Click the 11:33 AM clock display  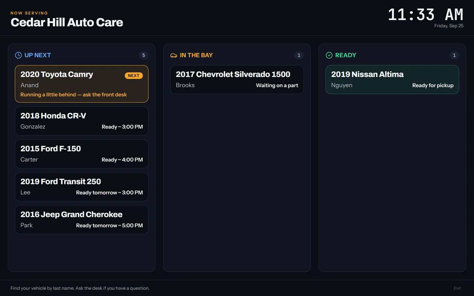coord(426,15)
